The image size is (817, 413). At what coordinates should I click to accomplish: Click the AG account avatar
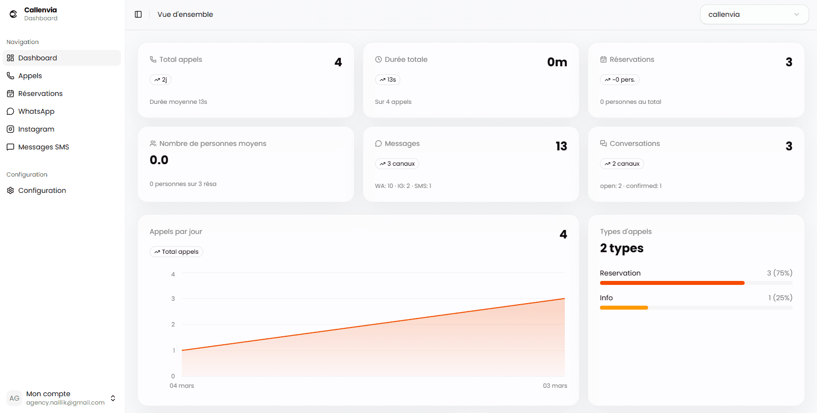[14, 398]
